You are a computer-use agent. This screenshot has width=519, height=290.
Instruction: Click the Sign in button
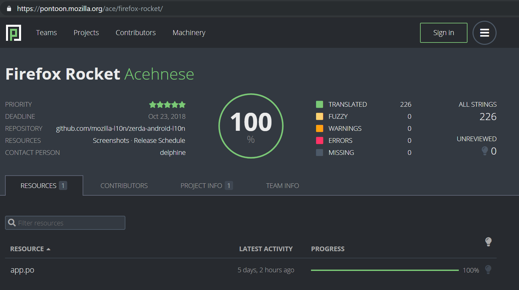(x=443, y=33)
